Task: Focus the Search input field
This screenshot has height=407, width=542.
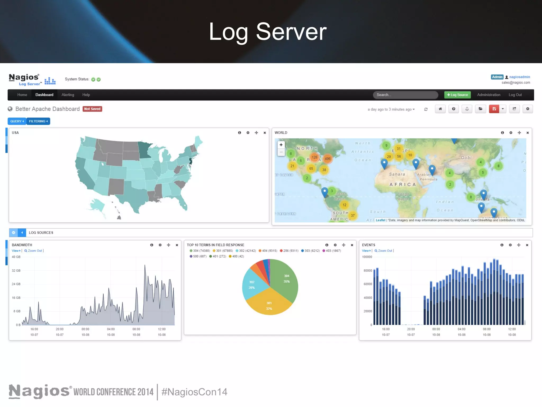Action: pos(405,95)
